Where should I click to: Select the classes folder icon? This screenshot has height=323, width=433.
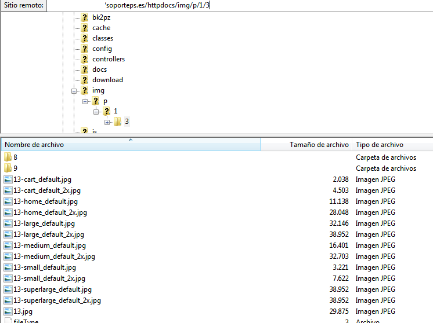click(85, 38)
